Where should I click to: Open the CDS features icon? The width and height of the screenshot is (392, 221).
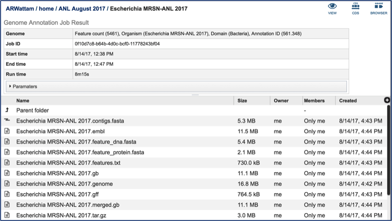click(355, 7)
